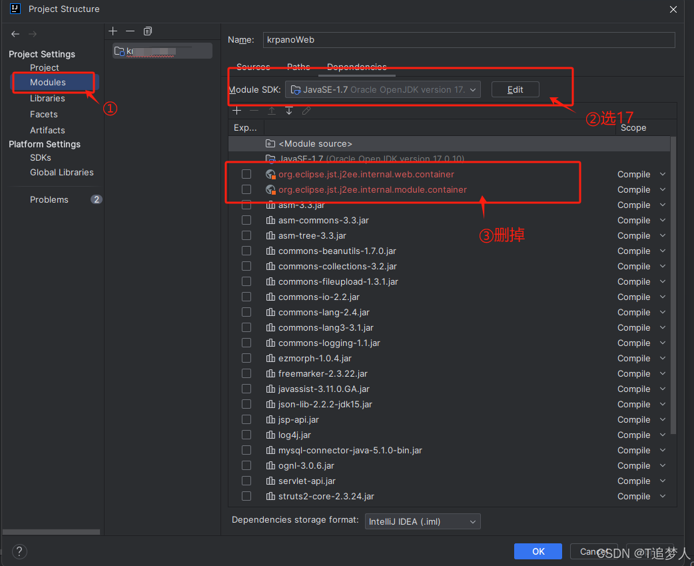Open Libraries in Project Settings

point(47,98)
